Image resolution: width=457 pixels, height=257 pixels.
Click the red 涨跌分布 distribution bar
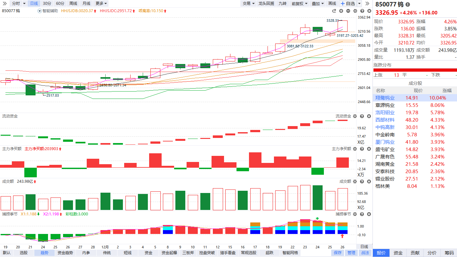(415, 70)
